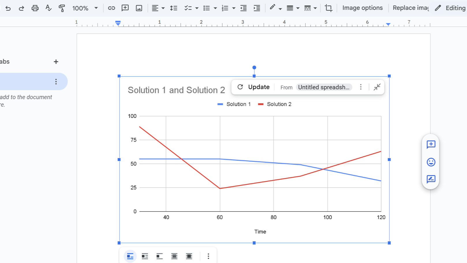Run the spelling and grammar check

[48, 8]
